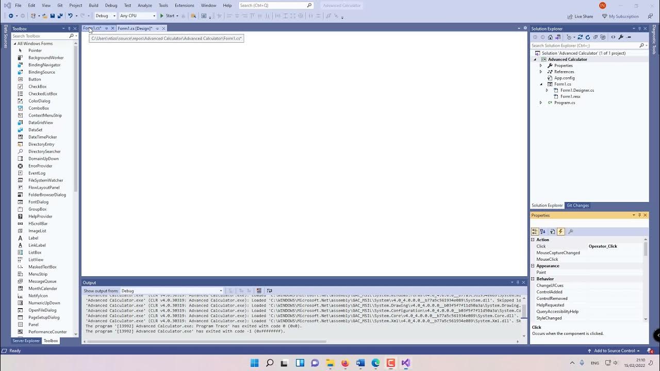Click the Output panel vertical scrollbar

pos(524,310)
